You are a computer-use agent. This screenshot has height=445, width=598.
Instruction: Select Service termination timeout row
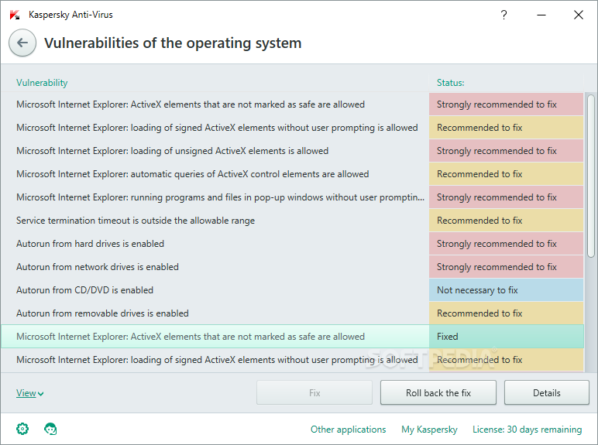coord(292,221)
